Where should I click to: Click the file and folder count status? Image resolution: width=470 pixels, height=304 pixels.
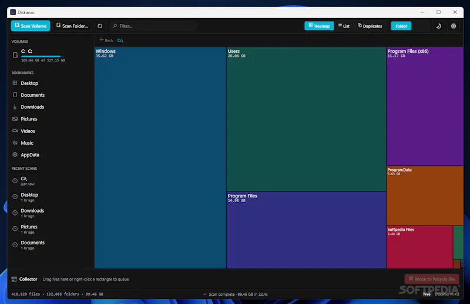(x=57, y=294)
